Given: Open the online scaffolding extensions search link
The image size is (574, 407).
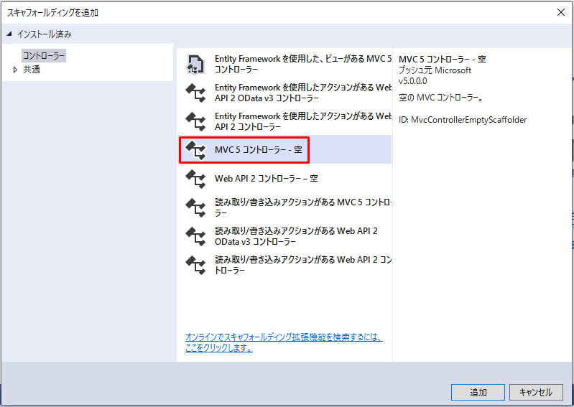Looking at the screenshot, I should coord(284,342).
